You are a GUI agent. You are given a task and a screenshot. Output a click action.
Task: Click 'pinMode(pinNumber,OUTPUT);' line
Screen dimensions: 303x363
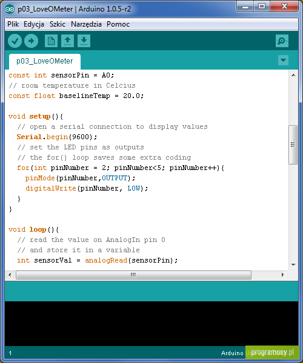[80, 178]
